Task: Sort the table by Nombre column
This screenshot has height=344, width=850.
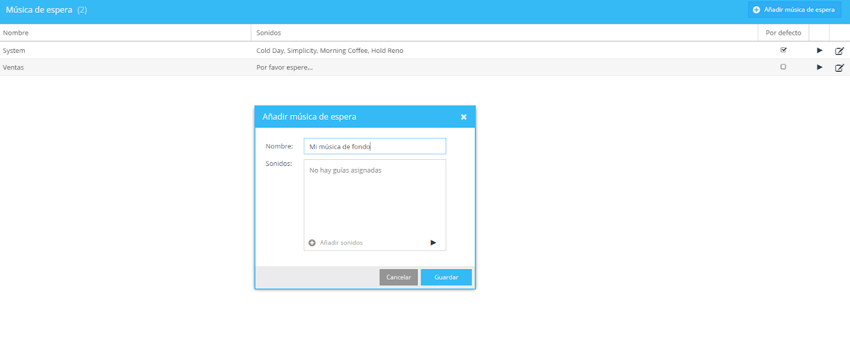Action: (16, 33)
